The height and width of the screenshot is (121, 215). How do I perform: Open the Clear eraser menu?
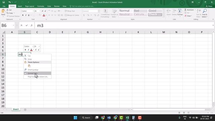[188, 16]
